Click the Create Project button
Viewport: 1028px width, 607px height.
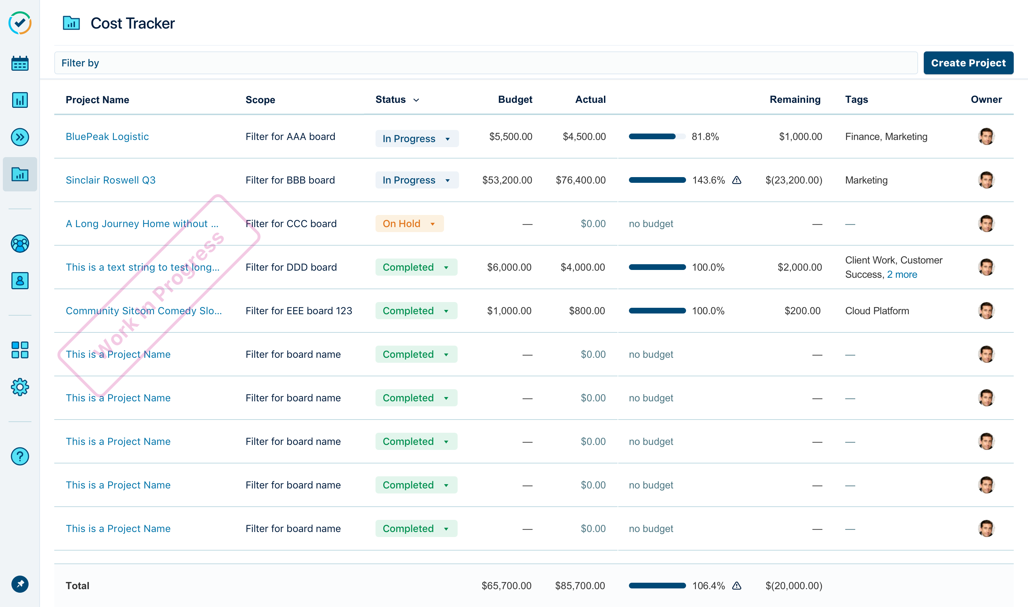[x=968, y=63]
